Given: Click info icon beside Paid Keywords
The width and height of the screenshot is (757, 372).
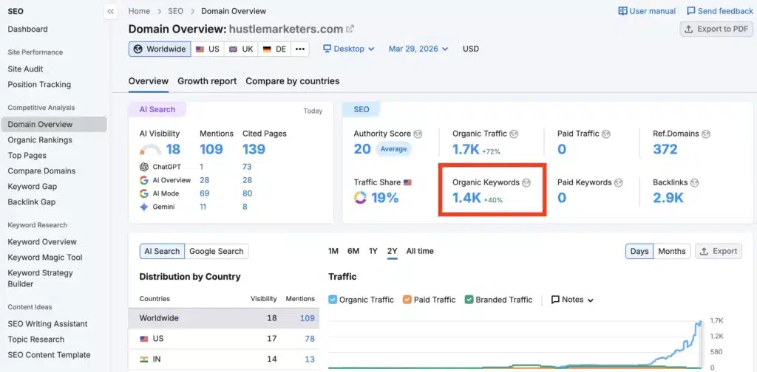Looking at the screenshot, I should point(619,182).
